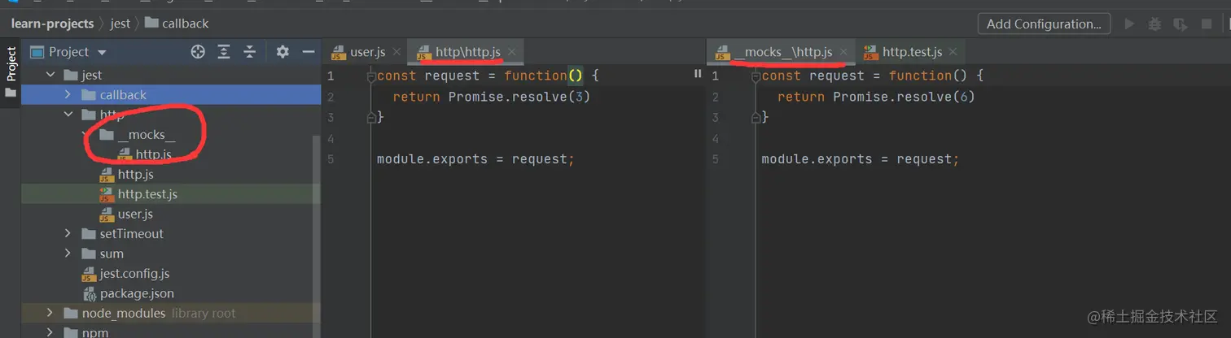This screenshot has width=1231, height=338.
Task: Close the __mocks__\http.js tab
Action: point(843,52)
